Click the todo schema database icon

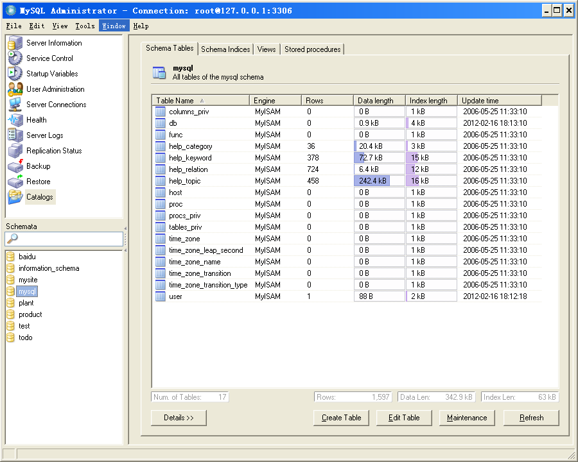tap(11, 338)
